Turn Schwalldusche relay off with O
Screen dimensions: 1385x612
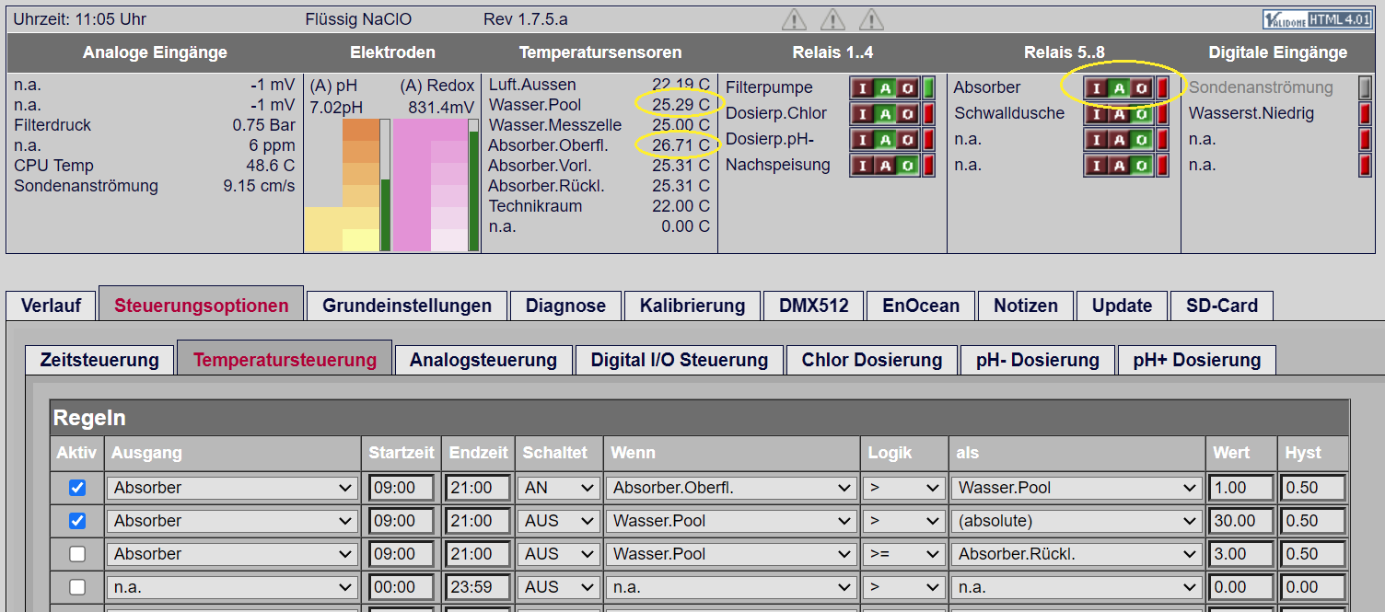coord(1141,113)
